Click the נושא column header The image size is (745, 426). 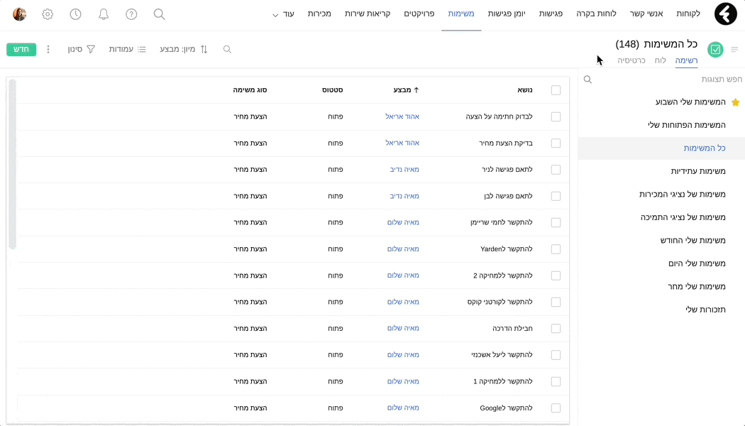click(x=525, y=90)
